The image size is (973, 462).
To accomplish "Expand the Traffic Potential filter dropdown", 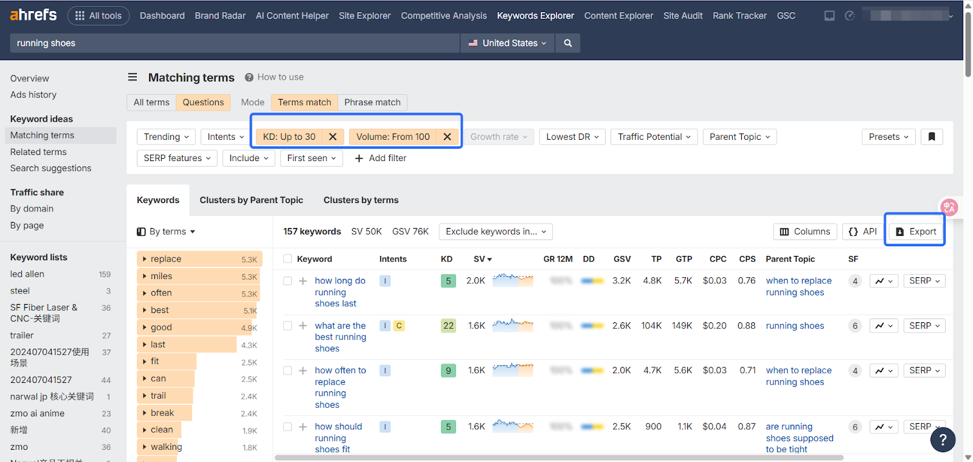I will point(654,137).
